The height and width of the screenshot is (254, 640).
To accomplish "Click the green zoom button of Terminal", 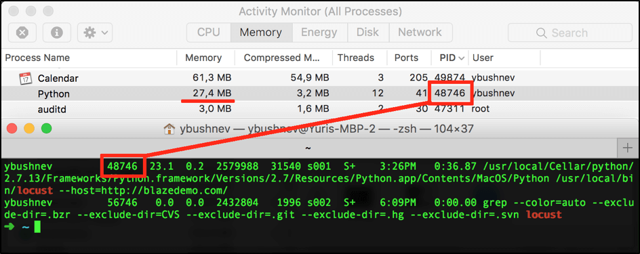I will click(x=47, y=129).
